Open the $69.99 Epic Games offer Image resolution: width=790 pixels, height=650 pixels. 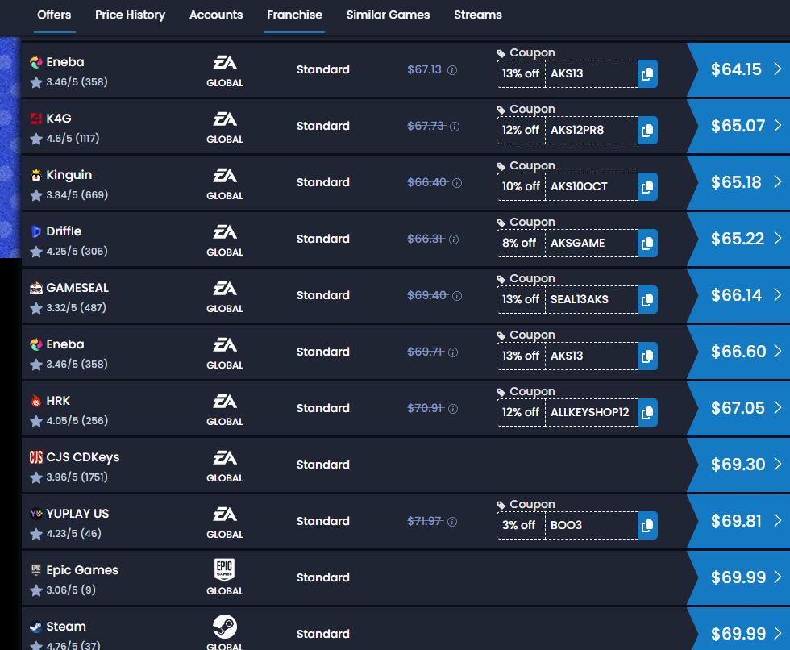point(739,577)
